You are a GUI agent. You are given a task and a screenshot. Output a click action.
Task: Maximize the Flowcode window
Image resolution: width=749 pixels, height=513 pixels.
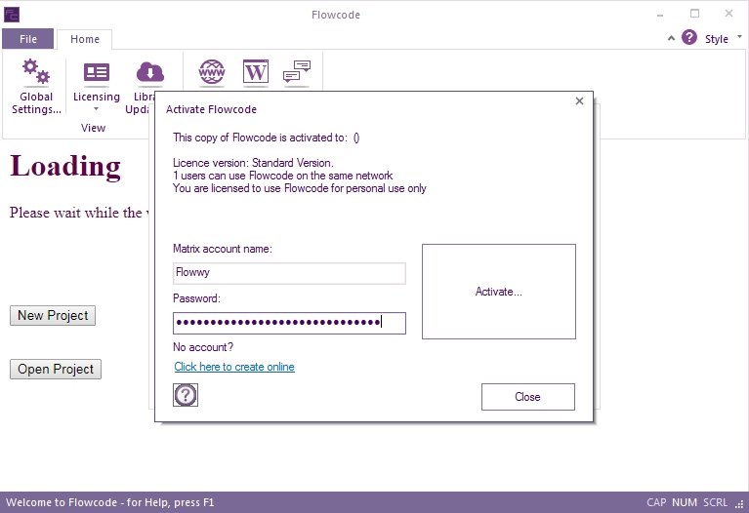(694, 14)
